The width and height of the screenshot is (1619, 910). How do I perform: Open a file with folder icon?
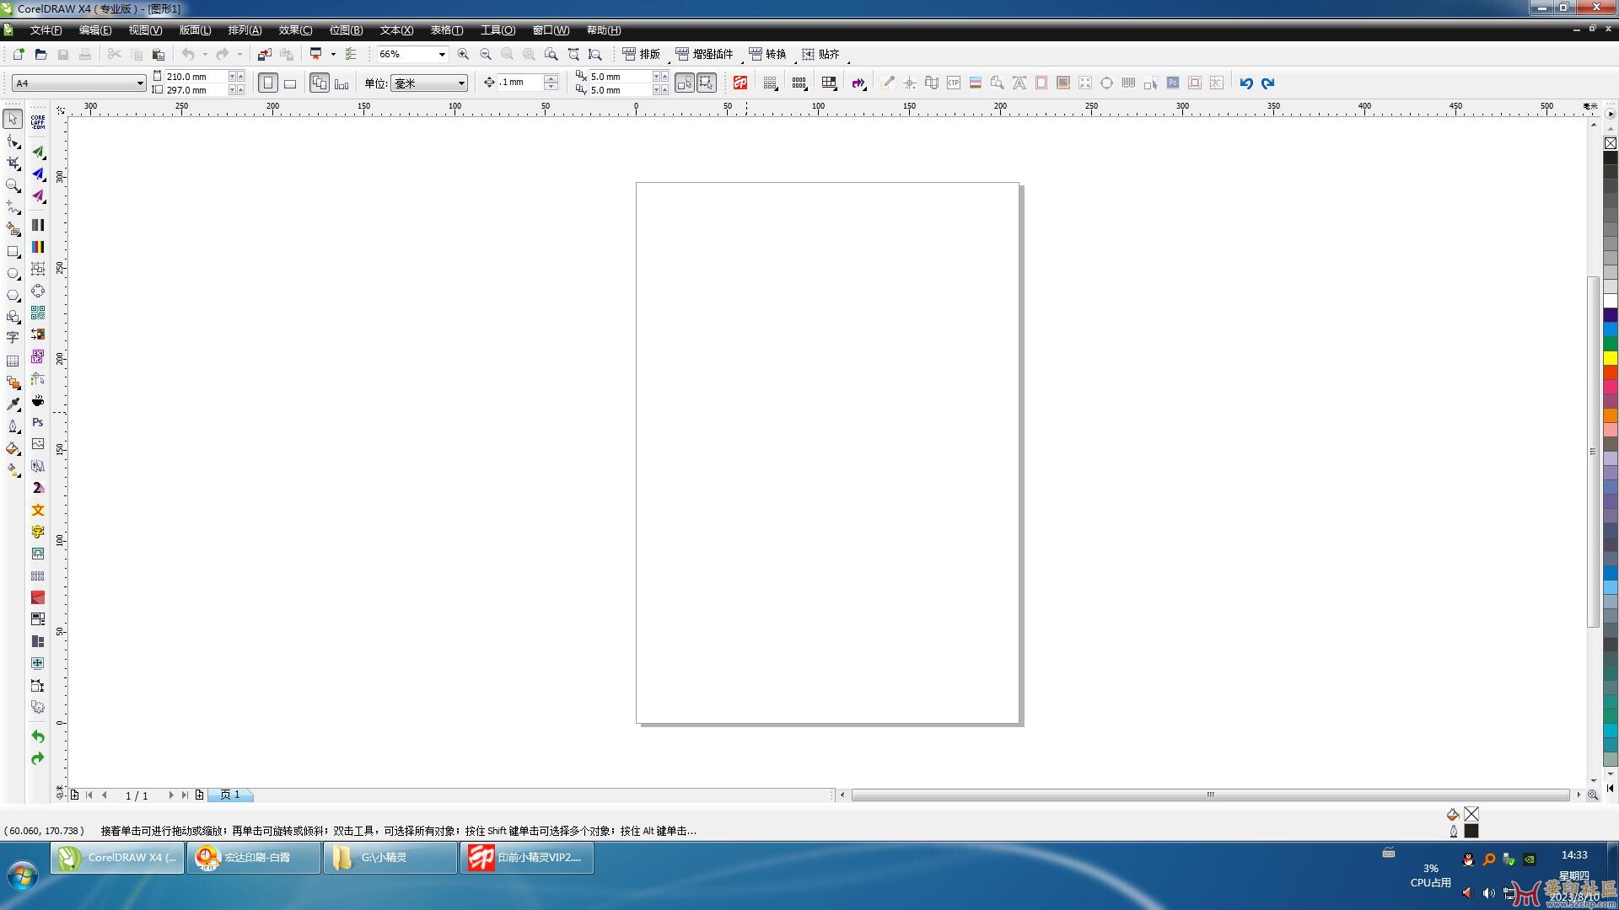click(40, 54)
